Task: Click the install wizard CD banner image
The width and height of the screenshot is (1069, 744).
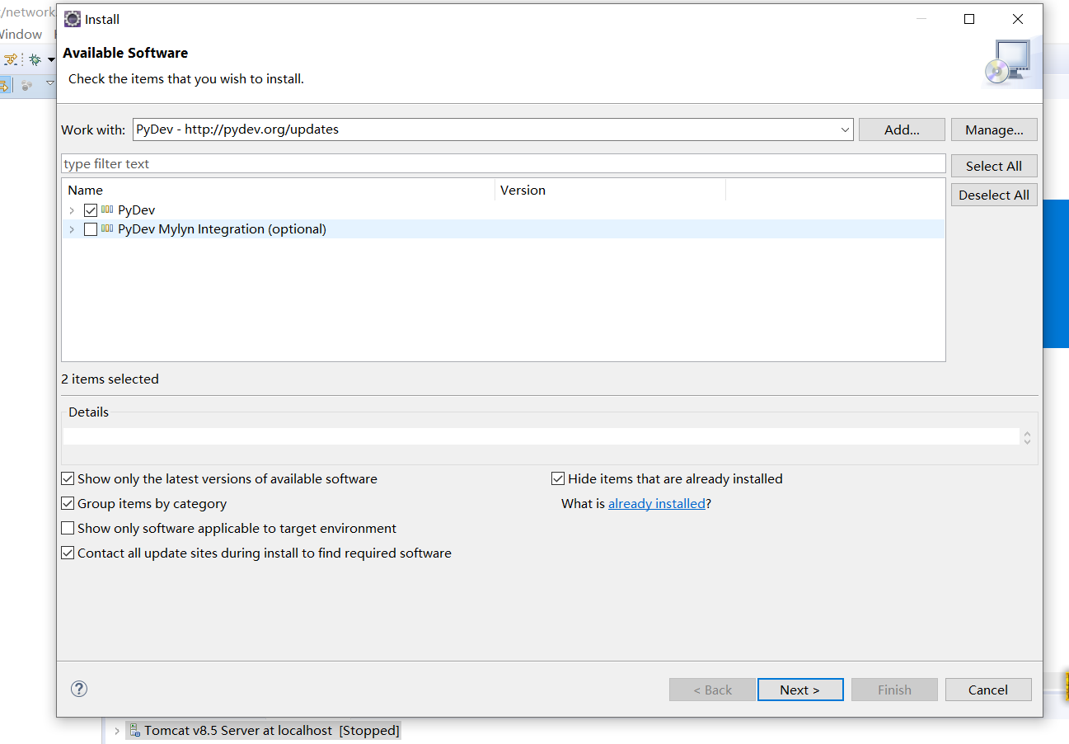Action: click(x=1006, y=63)
